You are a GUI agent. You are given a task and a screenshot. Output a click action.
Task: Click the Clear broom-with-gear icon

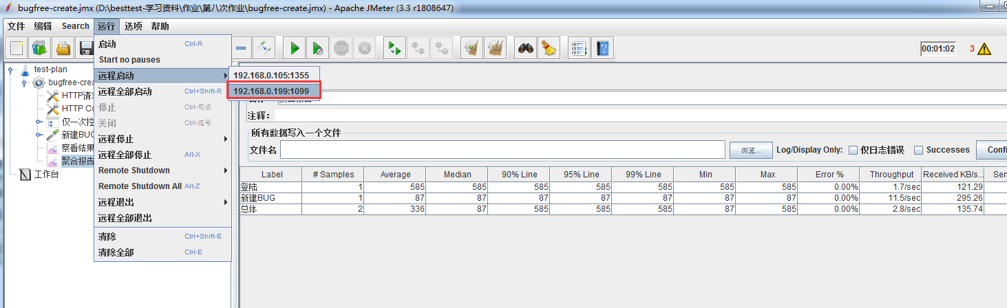point(471,48)
